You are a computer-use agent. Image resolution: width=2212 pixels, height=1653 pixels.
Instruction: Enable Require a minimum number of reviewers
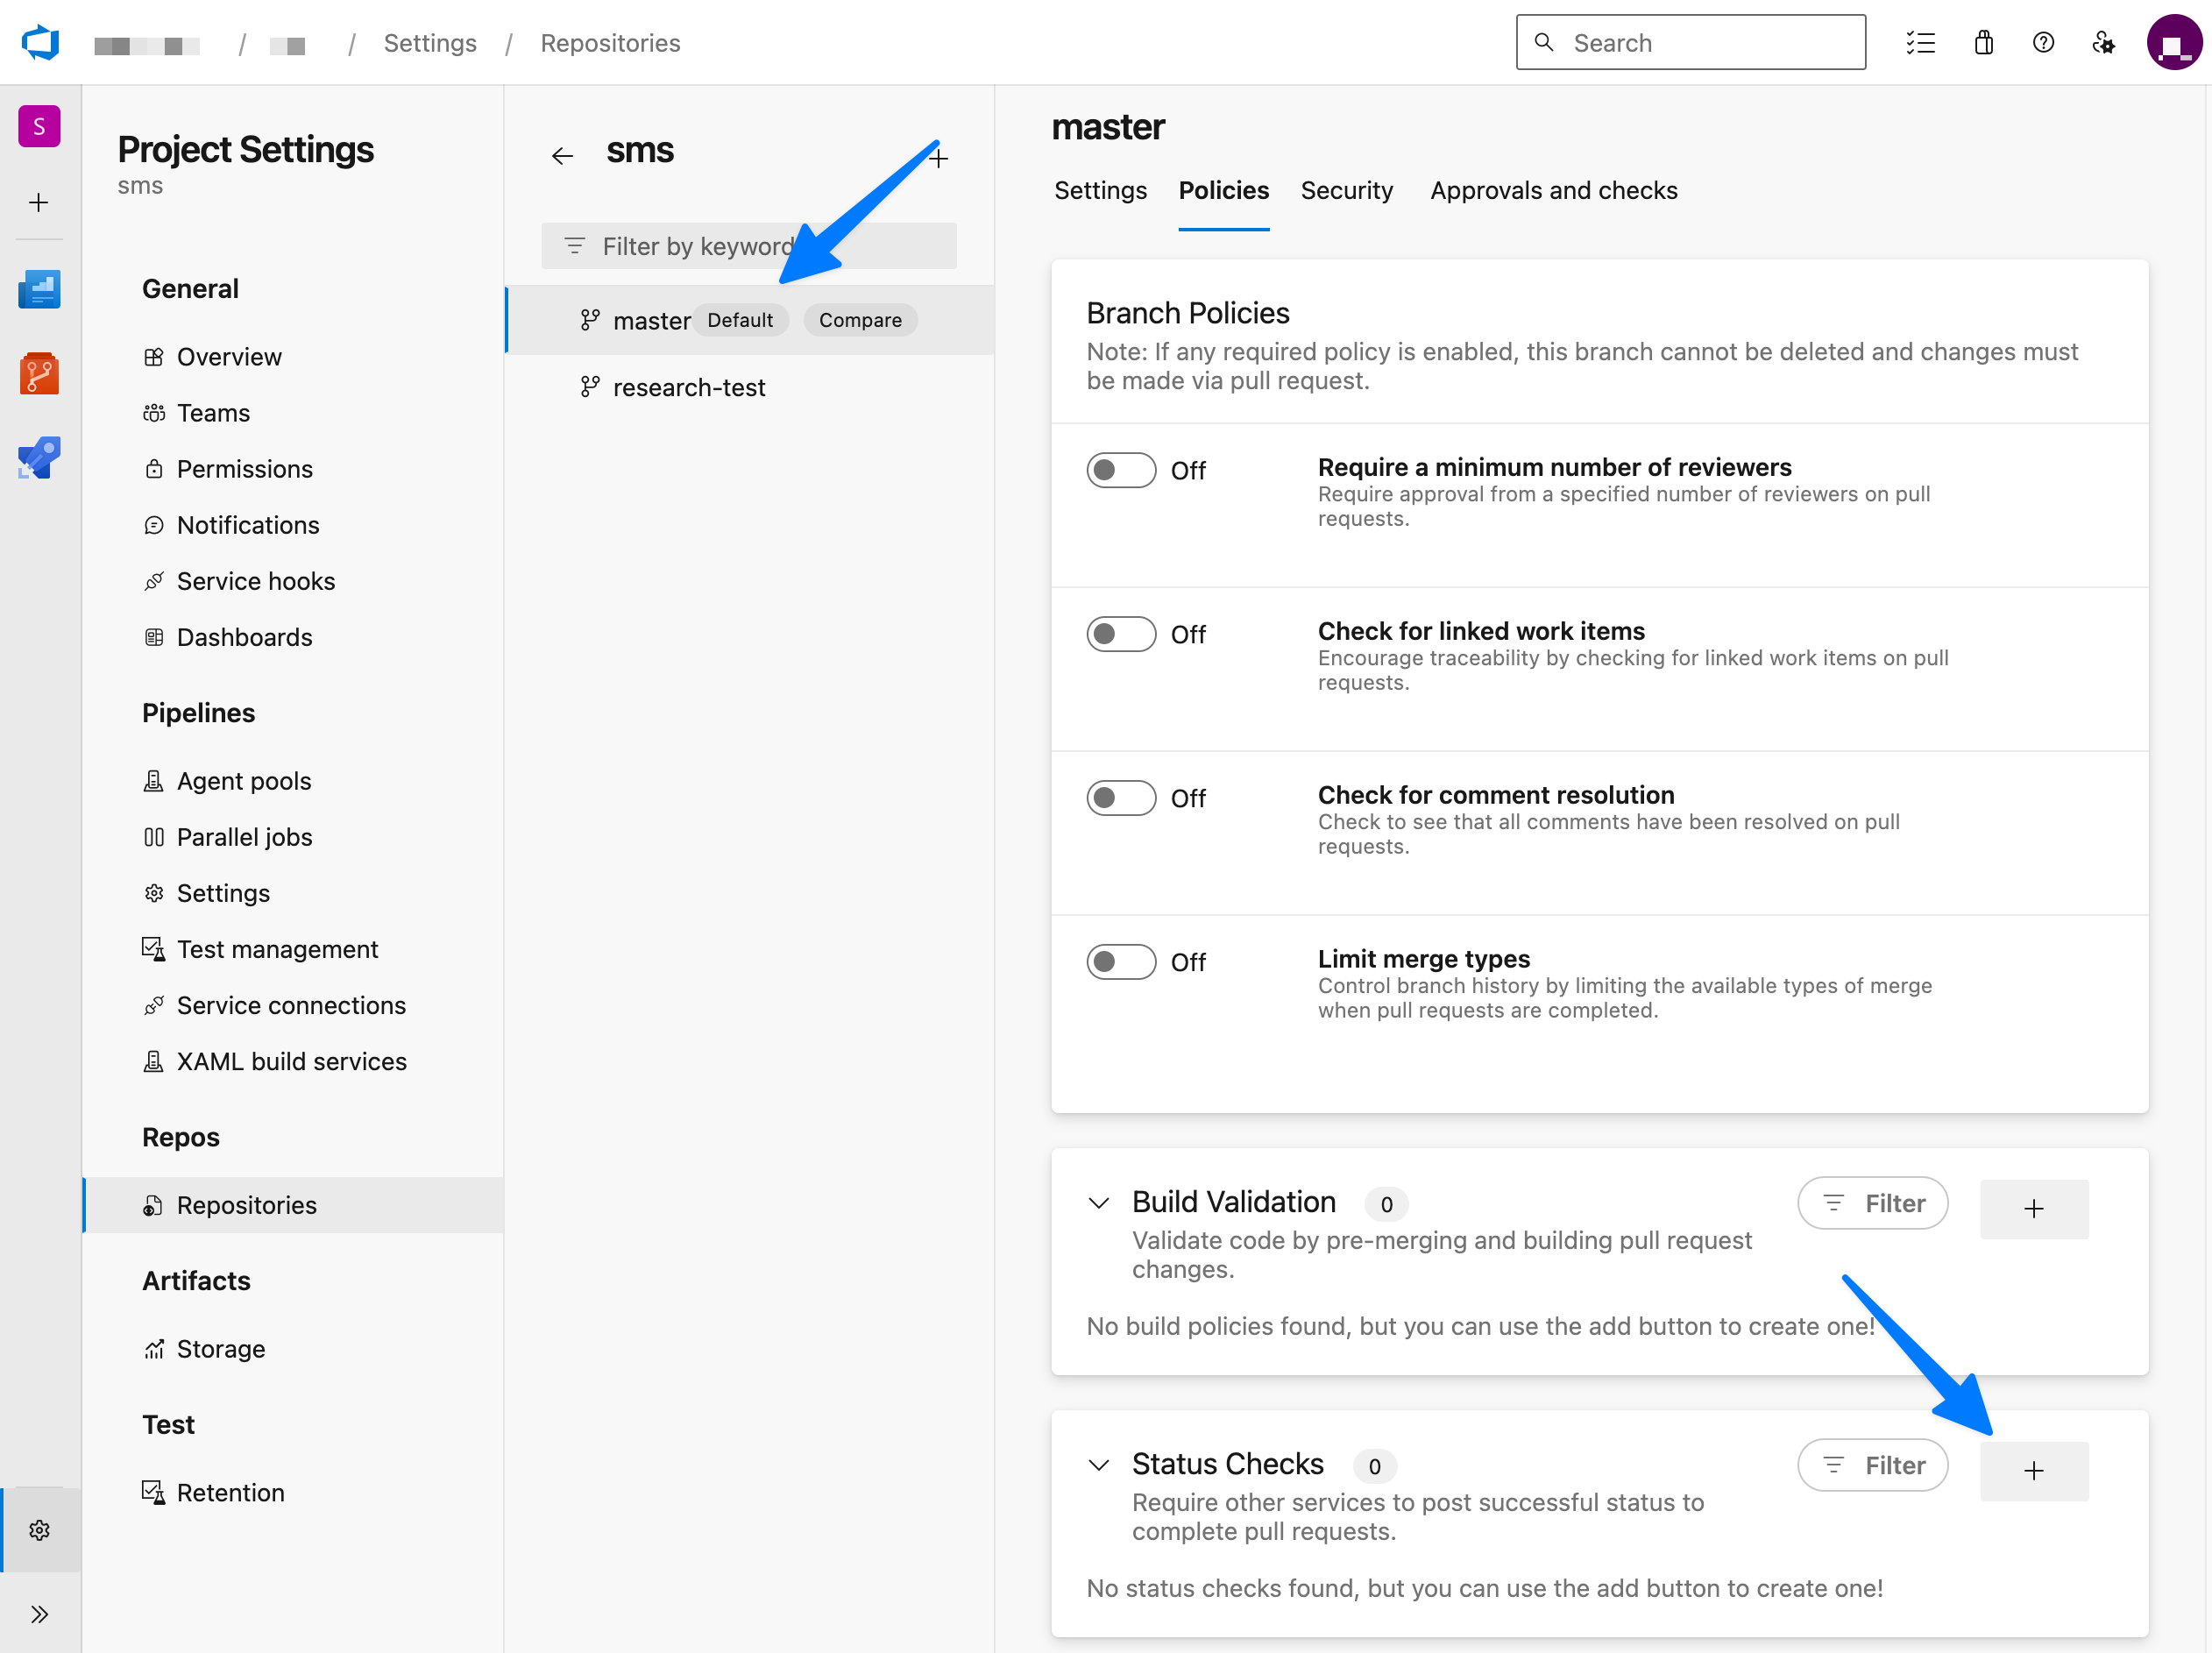pos(1121,469)
